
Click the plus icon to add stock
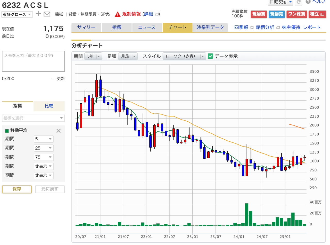coord(38,14)
